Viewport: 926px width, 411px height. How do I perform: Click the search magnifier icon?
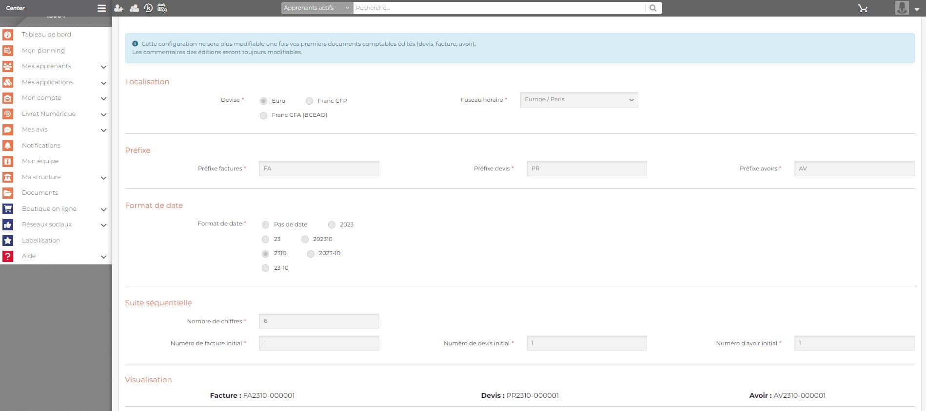(x=653, y=8)
